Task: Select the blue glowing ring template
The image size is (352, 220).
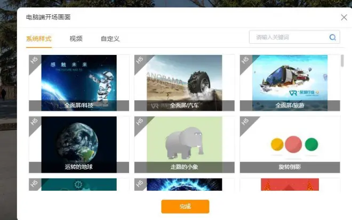Action: (x=185, y=184)
